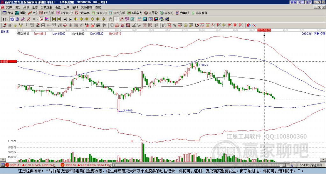The width and height of the screenshot is (326, 174).
Task: Select the fan lines drawing tool
Action: coord(117,25)
